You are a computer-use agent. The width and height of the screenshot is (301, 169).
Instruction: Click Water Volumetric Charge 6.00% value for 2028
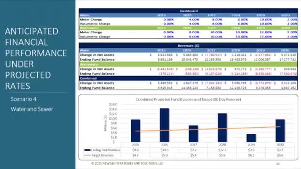(243, 24)
